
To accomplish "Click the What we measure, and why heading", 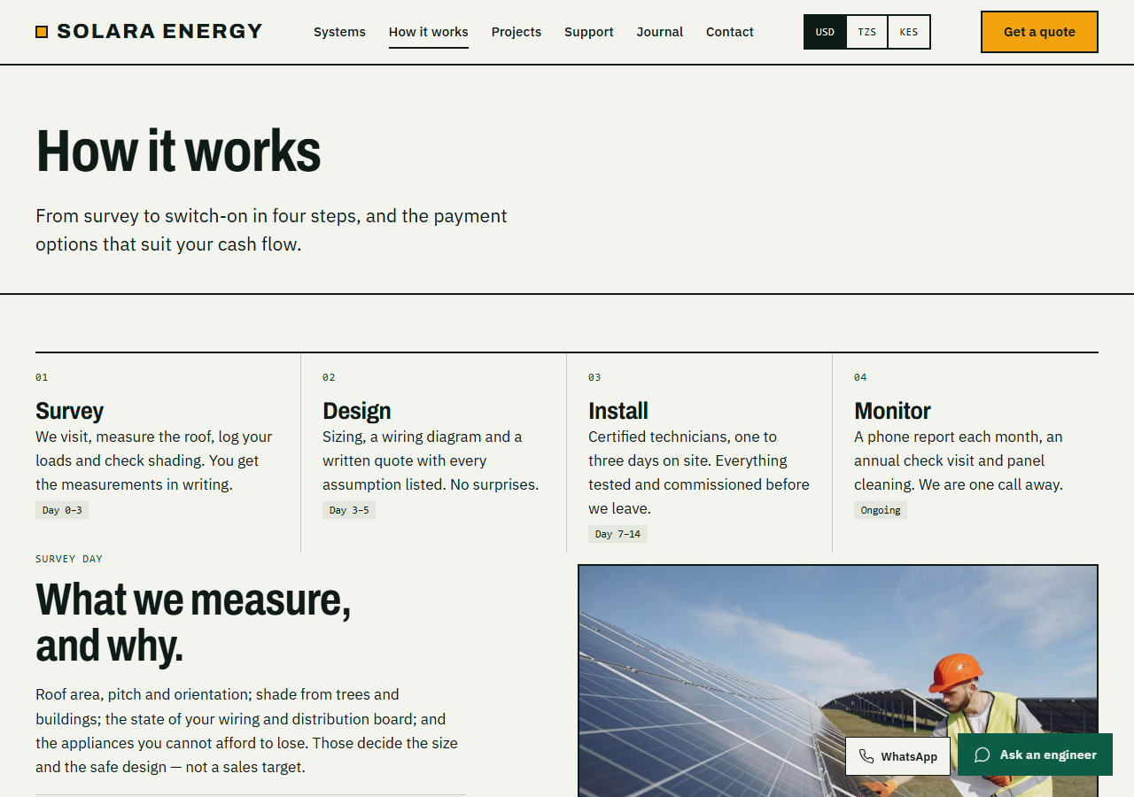I will tap(193, 623).
